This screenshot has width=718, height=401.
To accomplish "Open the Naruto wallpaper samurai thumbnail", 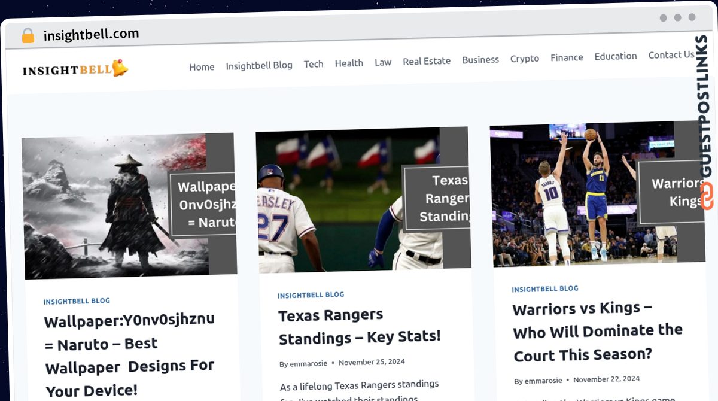I will coord(129,206).
